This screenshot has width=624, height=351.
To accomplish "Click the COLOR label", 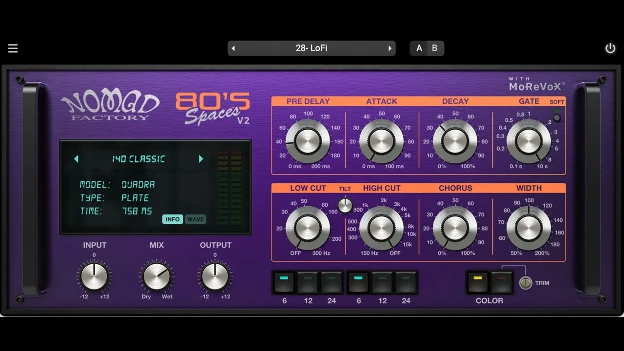I will [x=489, y=301].
